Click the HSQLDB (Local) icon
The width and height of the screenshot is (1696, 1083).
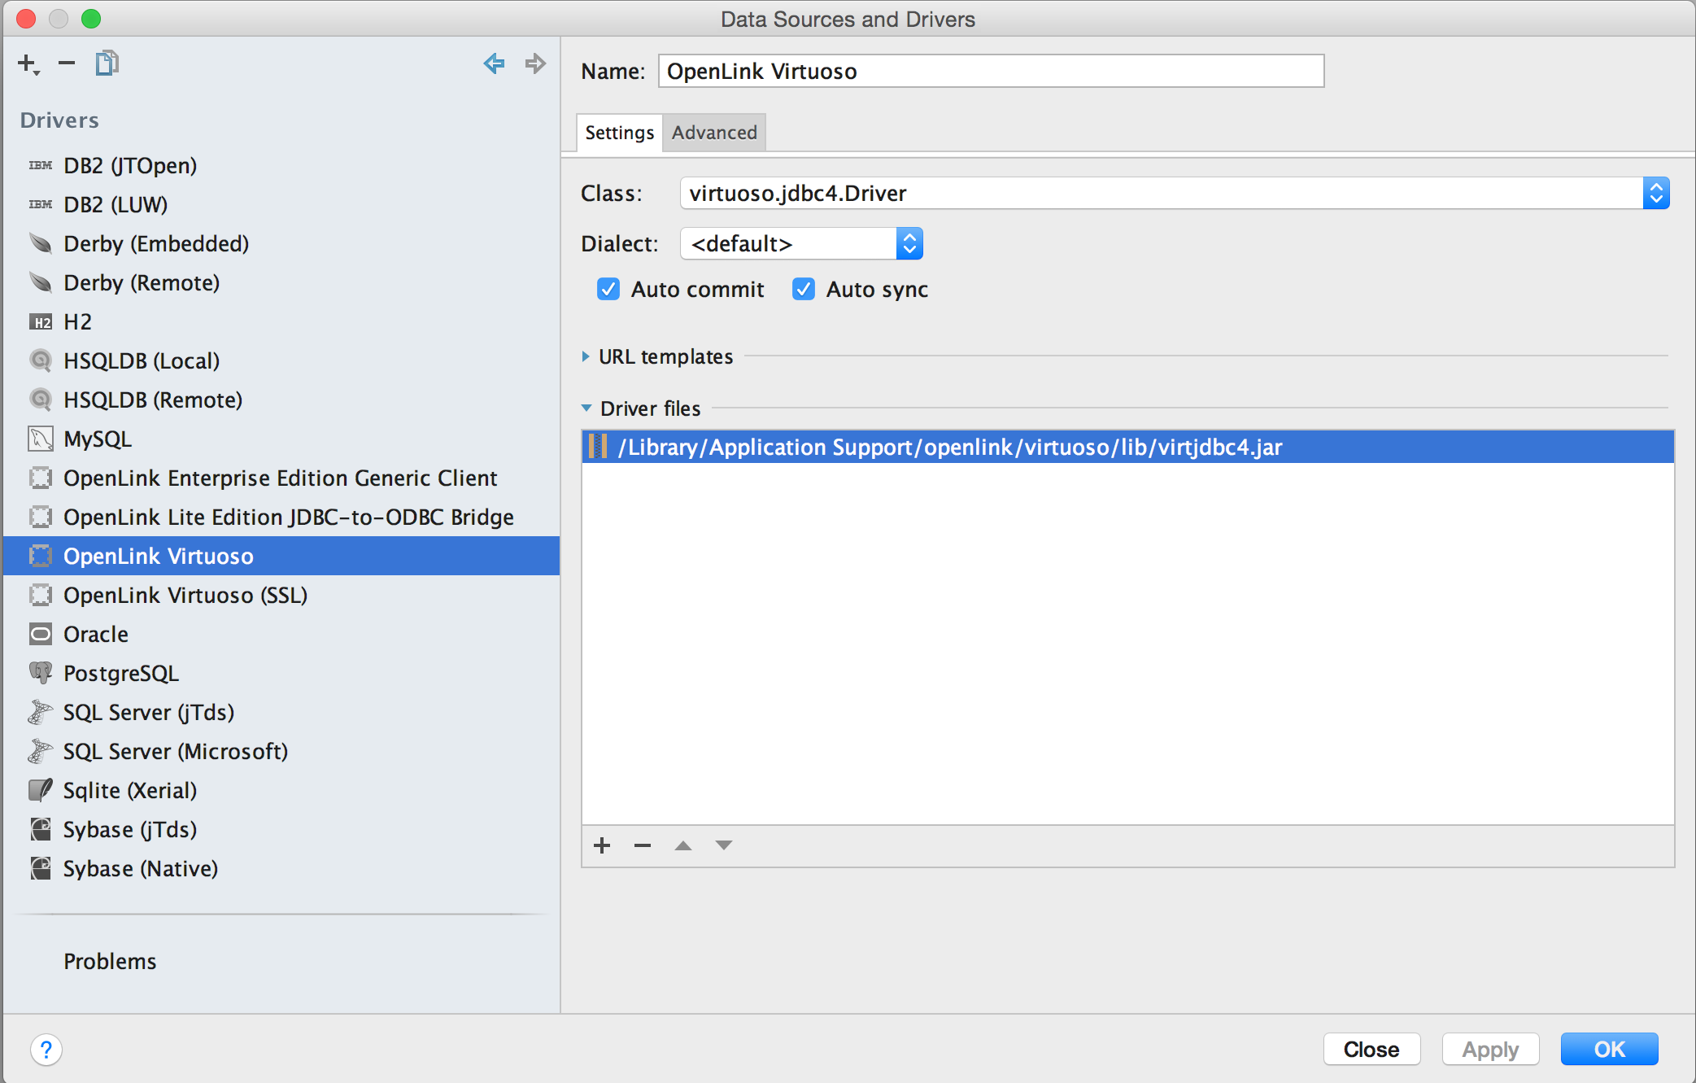coord(41,360)
